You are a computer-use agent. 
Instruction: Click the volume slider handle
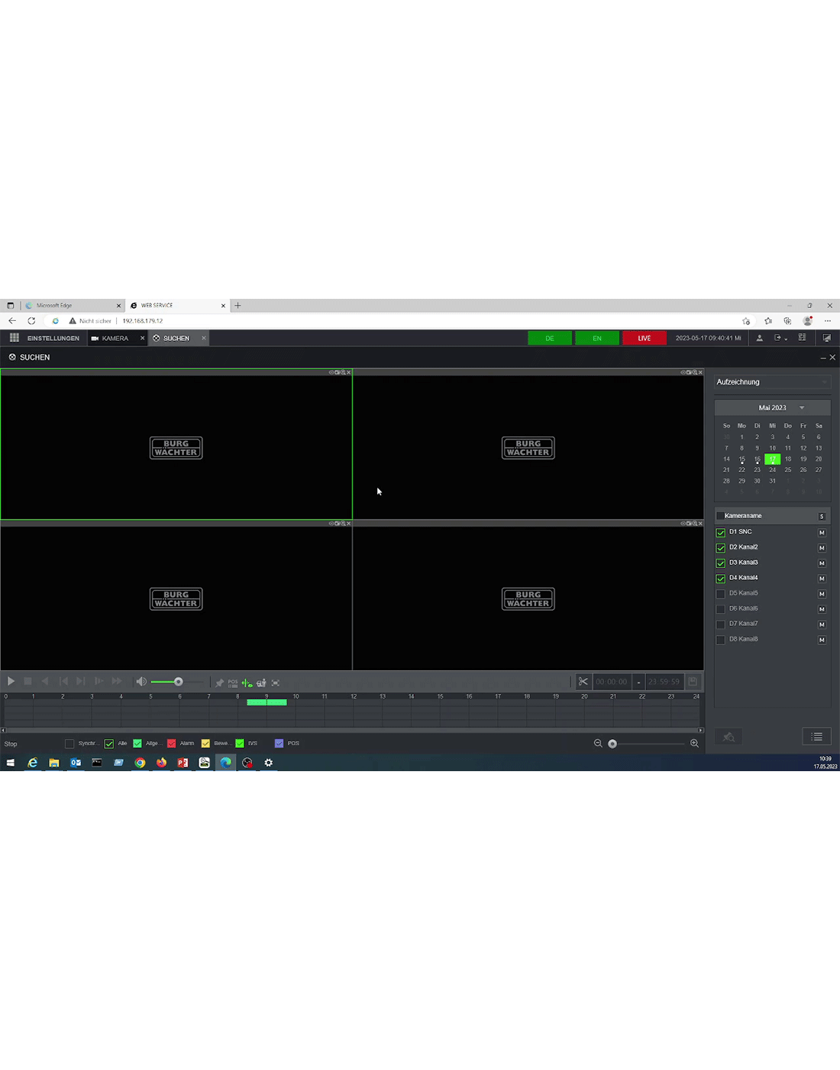179,682
